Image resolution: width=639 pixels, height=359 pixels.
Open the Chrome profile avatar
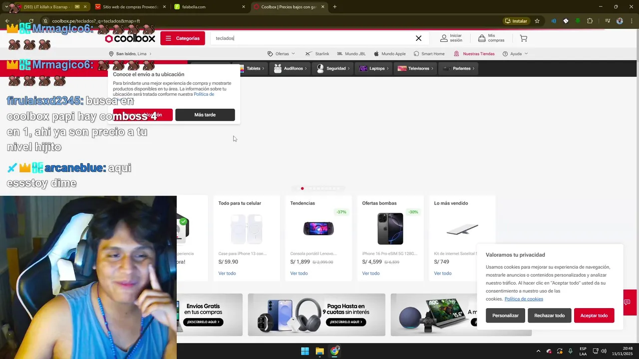tap(620, 21)
